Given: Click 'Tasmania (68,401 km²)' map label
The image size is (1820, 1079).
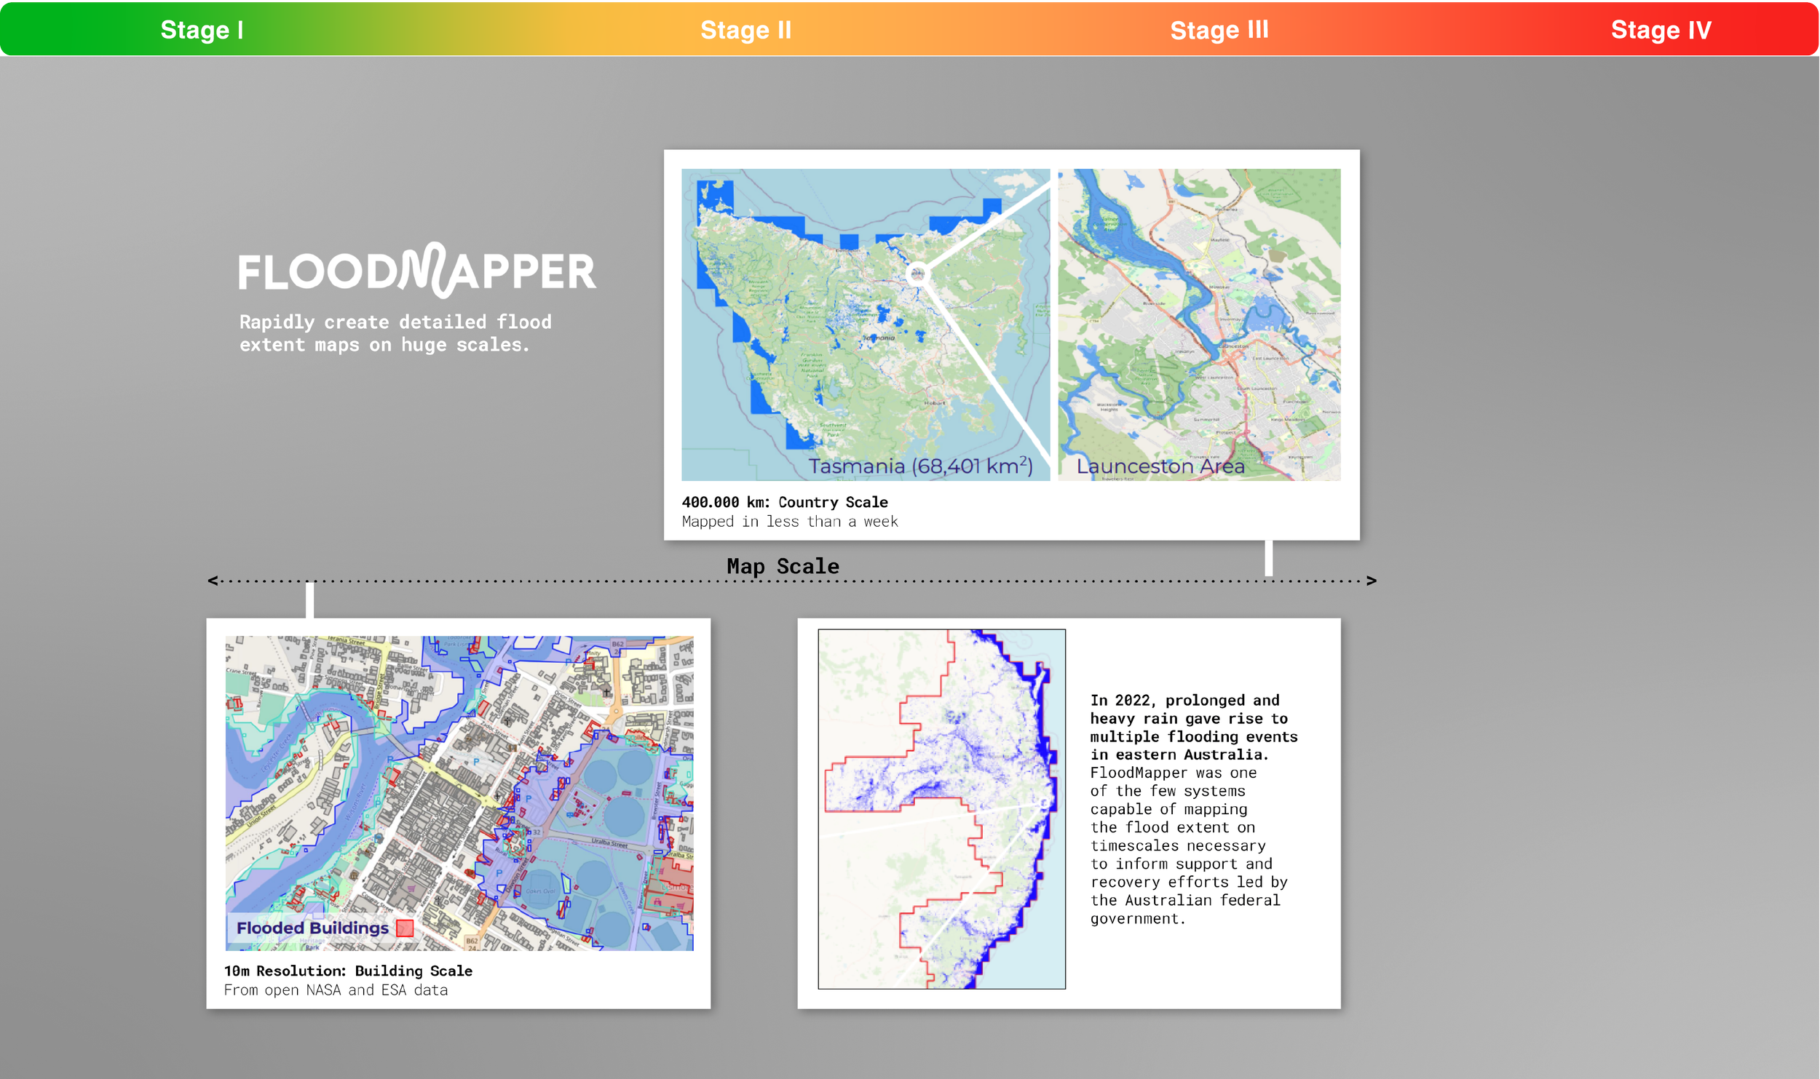Looking at the screenshot, I should [x=920, y=466].
